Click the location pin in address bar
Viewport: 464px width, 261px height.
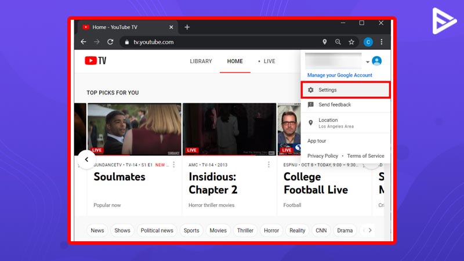point(325,42)
